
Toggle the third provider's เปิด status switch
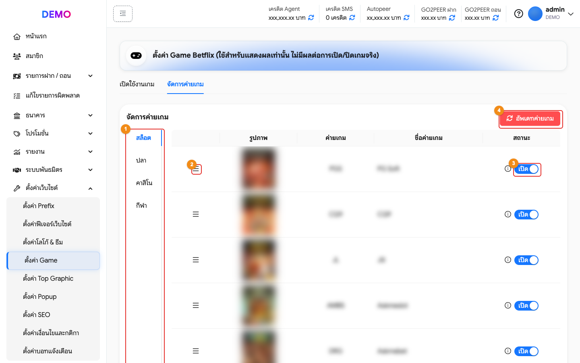point(526,260)
